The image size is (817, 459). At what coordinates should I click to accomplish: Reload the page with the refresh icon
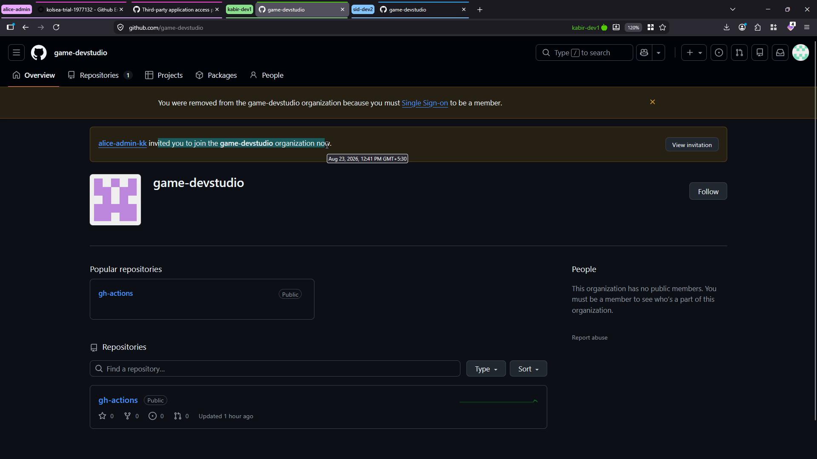[x=56, y=27]
